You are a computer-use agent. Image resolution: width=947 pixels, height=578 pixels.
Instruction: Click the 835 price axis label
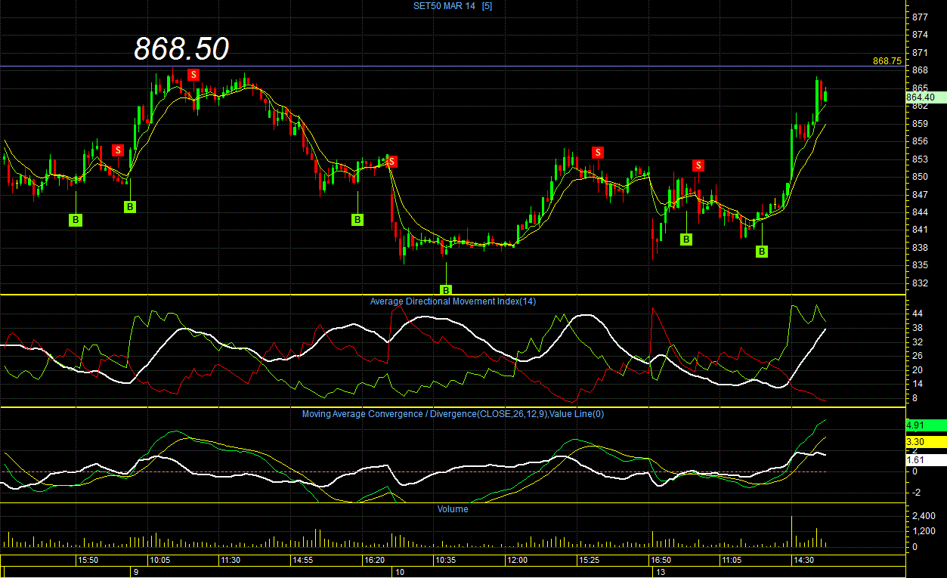coord(921,265)
